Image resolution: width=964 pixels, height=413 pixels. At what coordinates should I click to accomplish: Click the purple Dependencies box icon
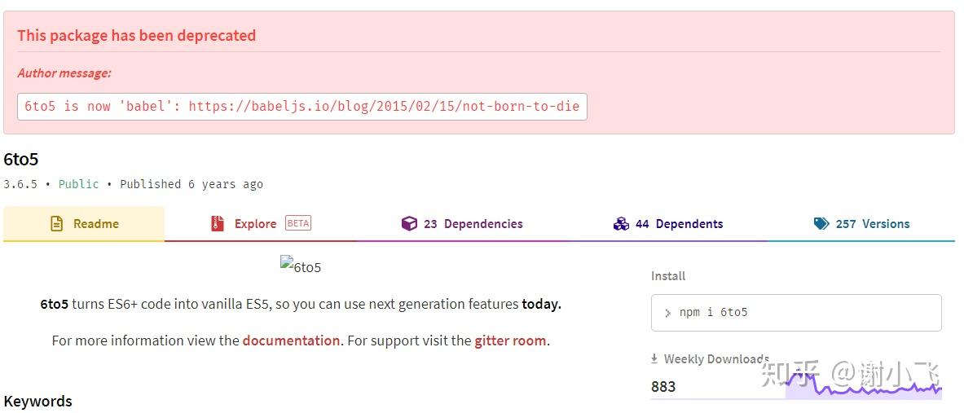pos(409,224)
